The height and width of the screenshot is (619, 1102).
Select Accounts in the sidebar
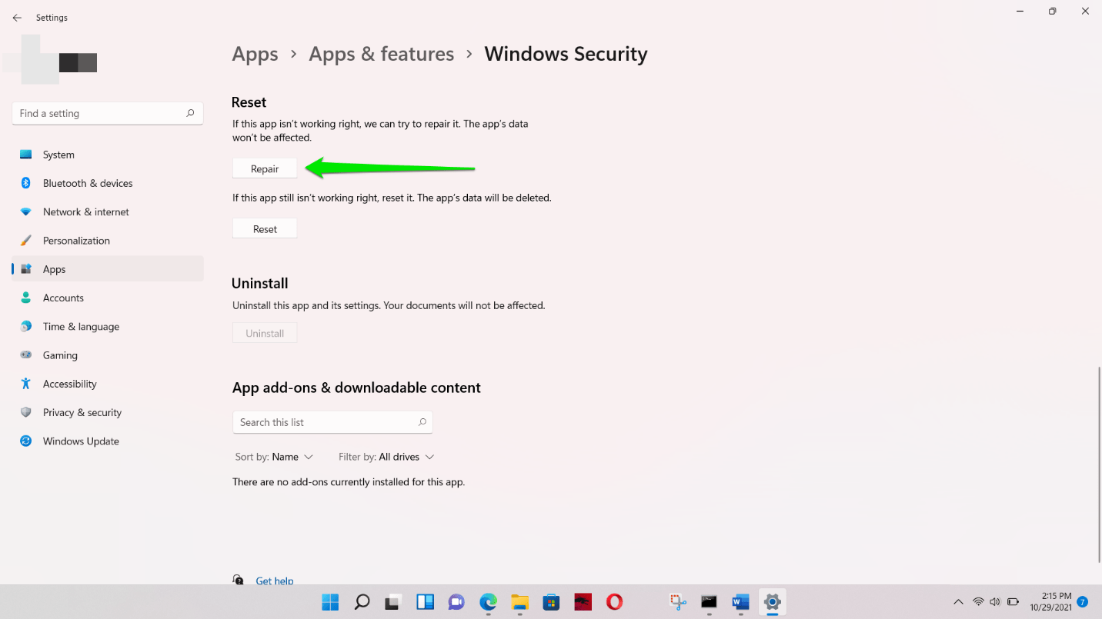(x=63, y=298)
